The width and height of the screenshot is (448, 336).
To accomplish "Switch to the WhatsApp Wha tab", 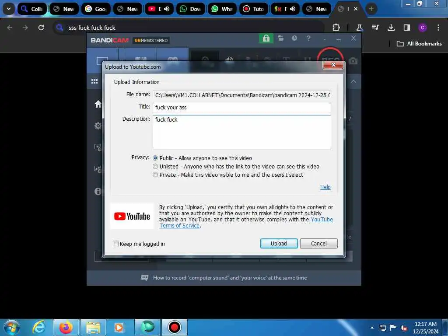I will point(222,9).
